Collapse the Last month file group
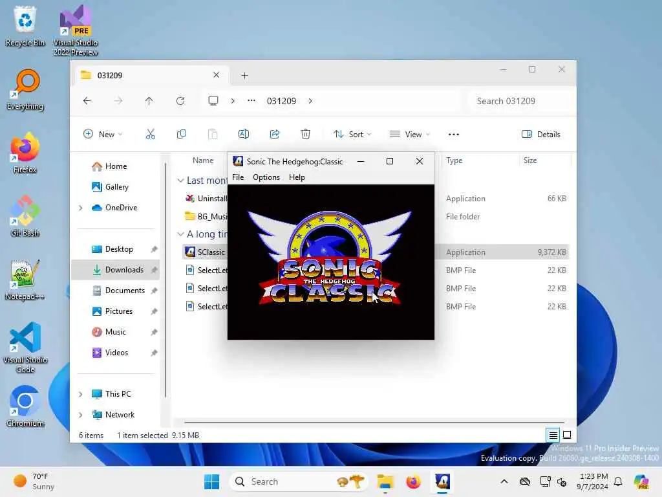Viewport: 662px width, 497px height. coord(180,181)
